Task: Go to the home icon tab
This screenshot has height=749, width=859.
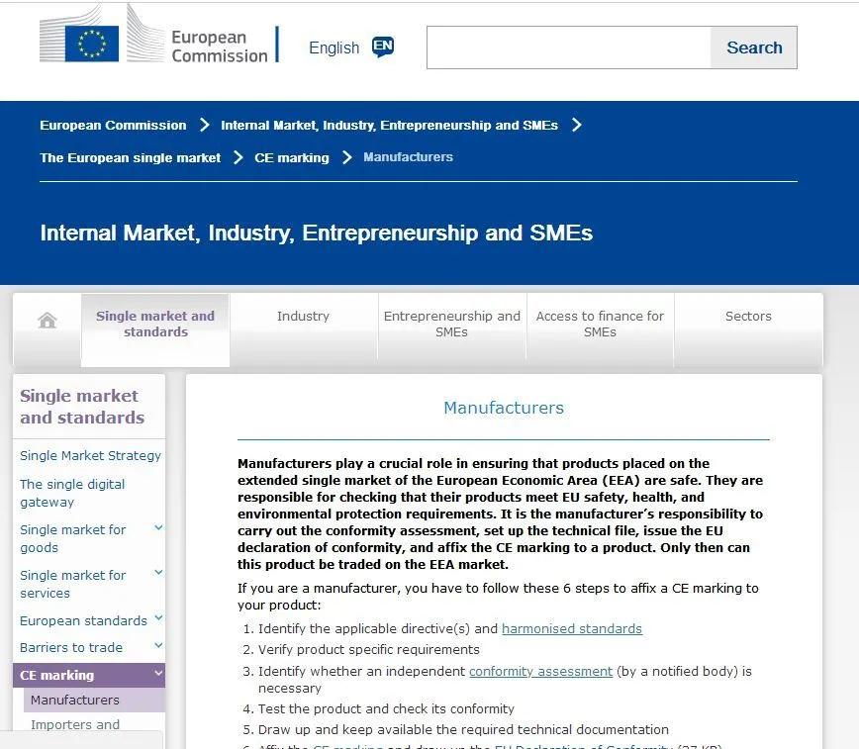Action: 47,321
